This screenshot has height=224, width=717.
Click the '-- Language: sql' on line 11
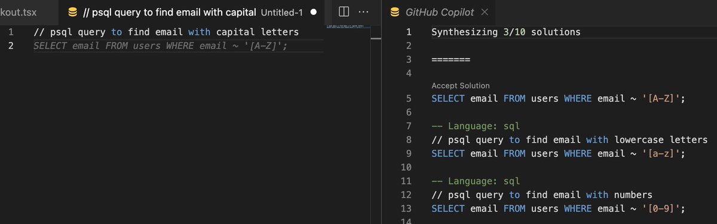(476, 181)
